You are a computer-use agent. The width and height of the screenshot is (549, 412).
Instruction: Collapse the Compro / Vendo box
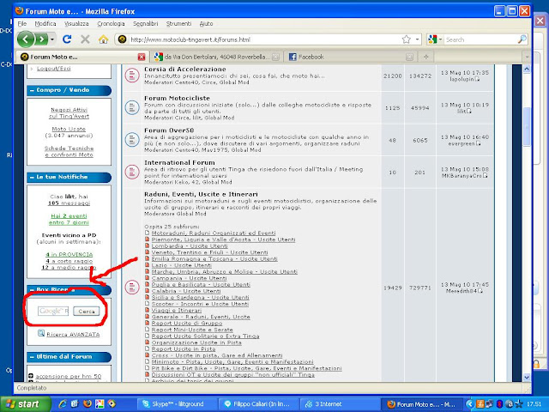pyautogui.click(x=32, y=90)
